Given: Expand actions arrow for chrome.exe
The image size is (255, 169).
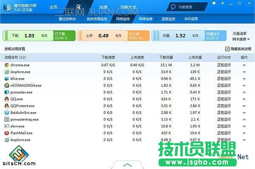Looking at the screenshot, I should point(244,65).
